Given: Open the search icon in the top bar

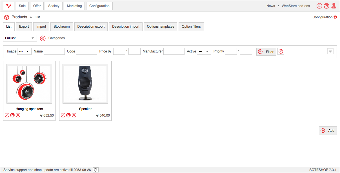Looking at the screenshot, I should [319, 6].
